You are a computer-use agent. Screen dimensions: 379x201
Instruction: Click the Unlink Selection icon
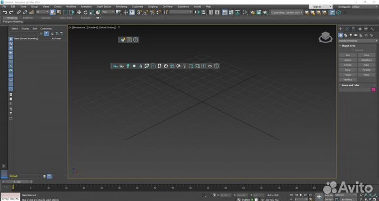[25, 12]
